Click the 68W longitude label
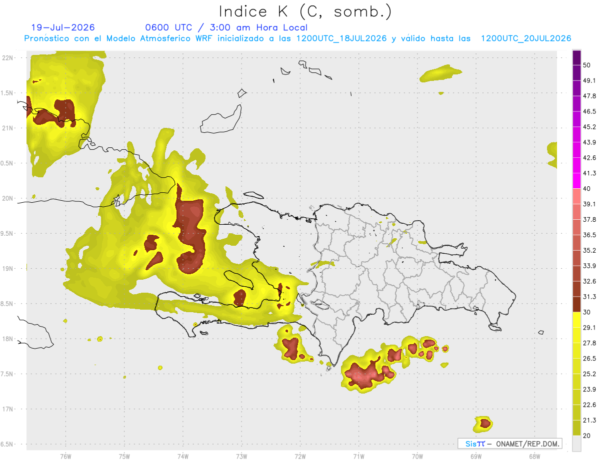This screenshot has height=463, width=600. click(x=534, y=456)
